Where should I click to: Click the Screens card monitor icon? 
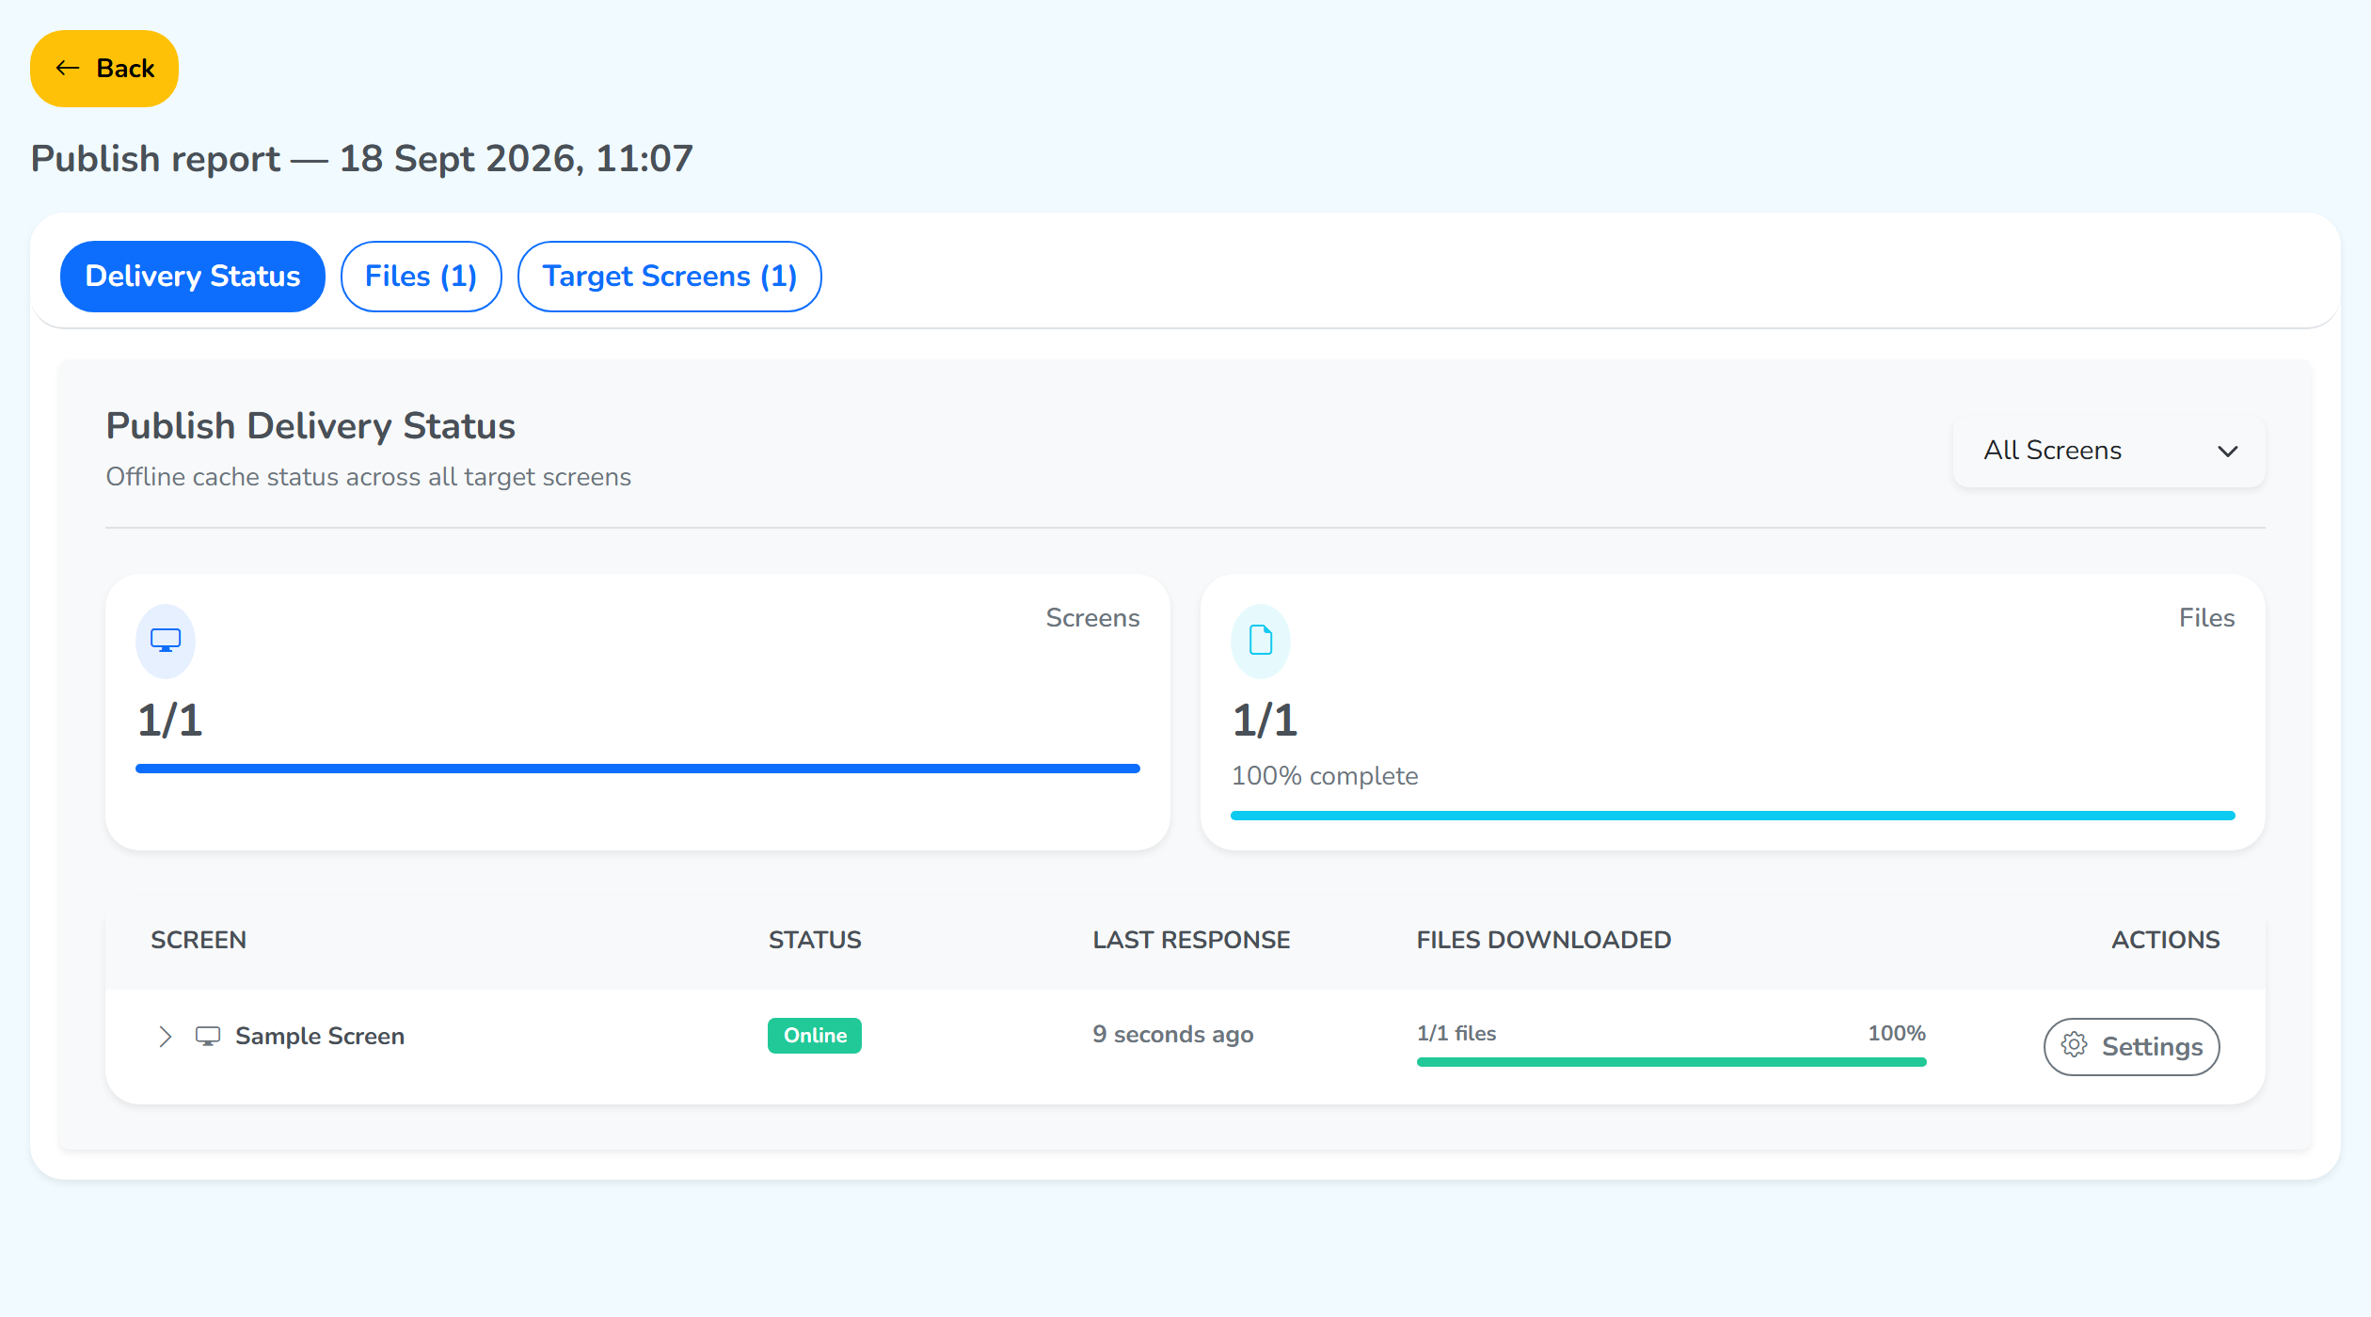(166, 642)
